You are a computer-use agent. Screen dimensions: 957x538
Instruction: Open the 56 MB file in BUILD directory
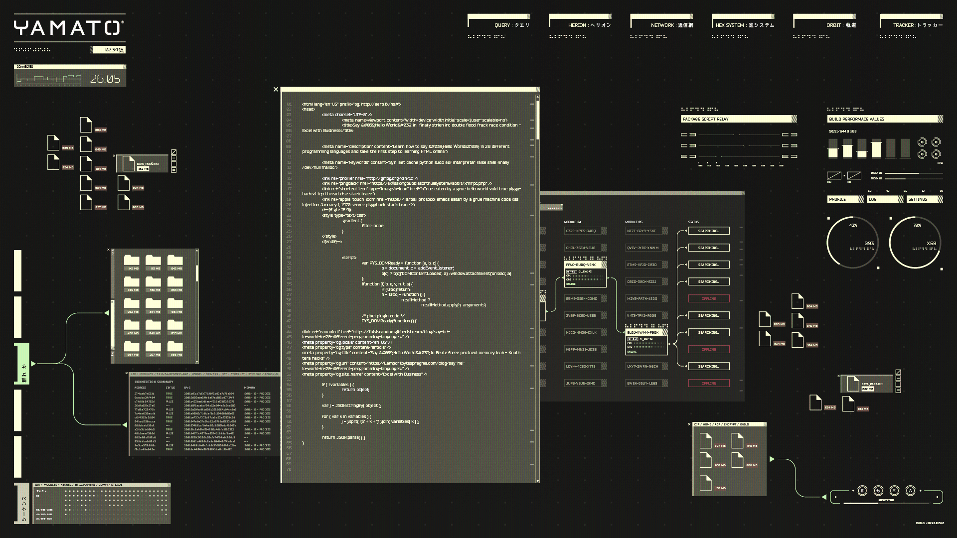coord(705,483)
